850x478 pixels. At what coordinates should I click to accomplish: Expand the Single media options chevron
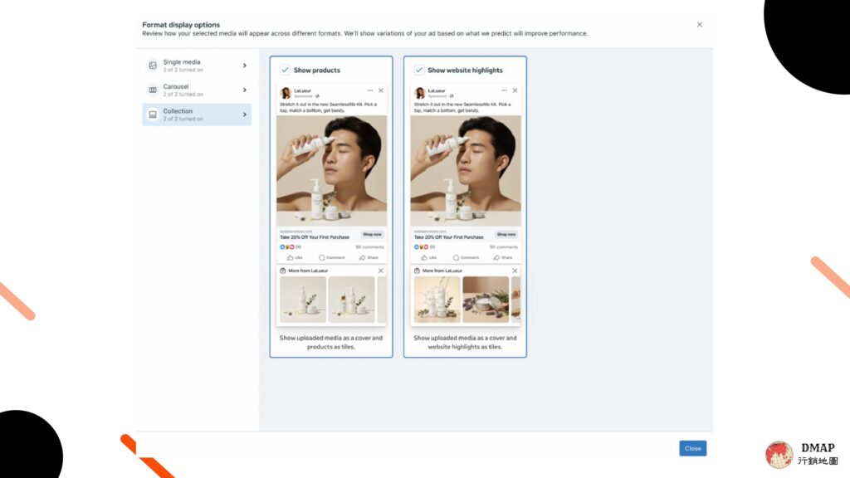click(x=245, y=66)
